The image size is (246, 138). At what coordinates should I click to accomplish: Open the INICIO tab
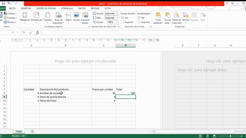coord(12,8)
